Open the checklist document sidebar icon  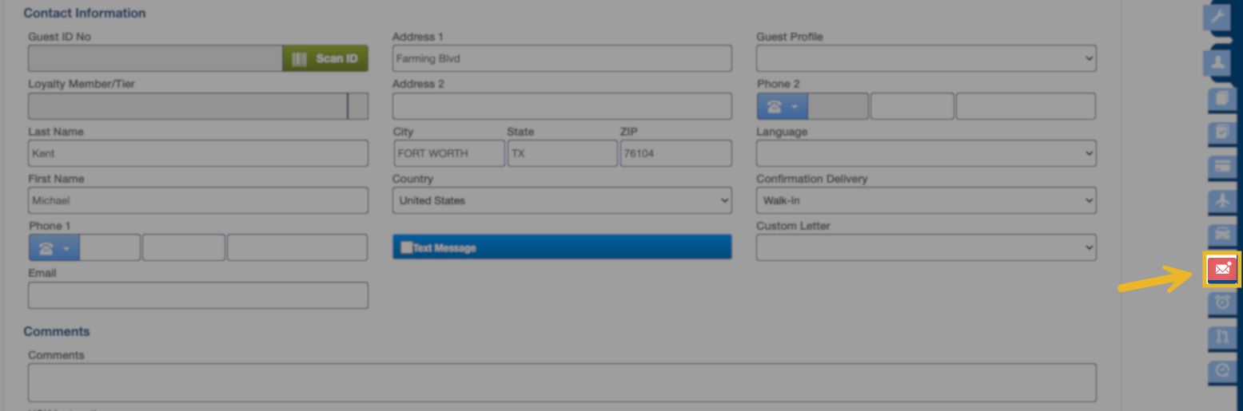1221,132
